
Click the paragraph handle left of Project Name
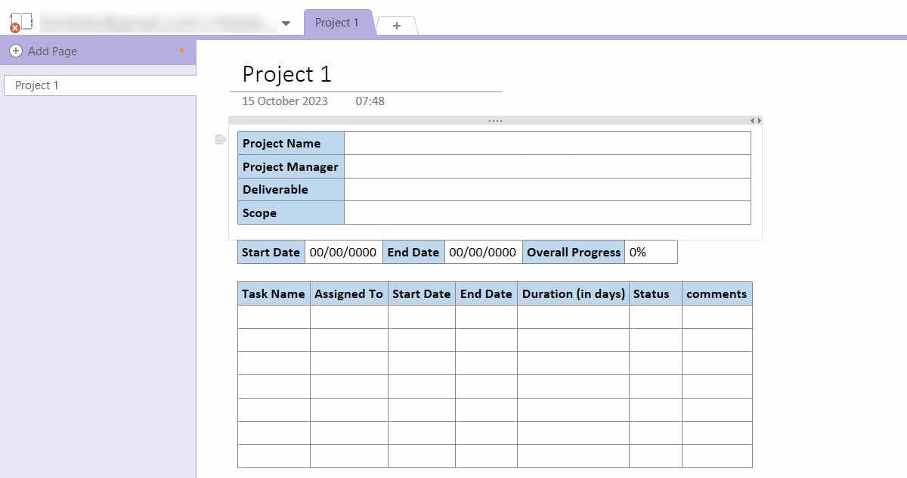click(221, 139)
